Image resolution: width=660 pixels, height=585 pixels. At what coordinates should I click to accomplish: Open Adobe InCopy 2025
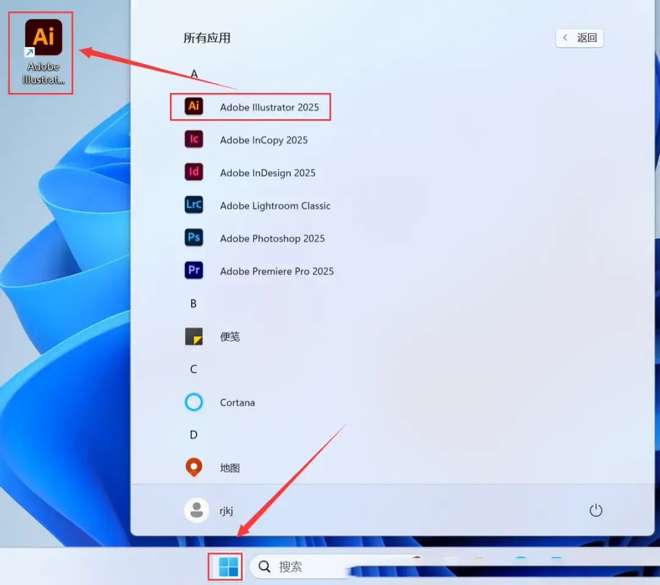click(x=263, y=140)
